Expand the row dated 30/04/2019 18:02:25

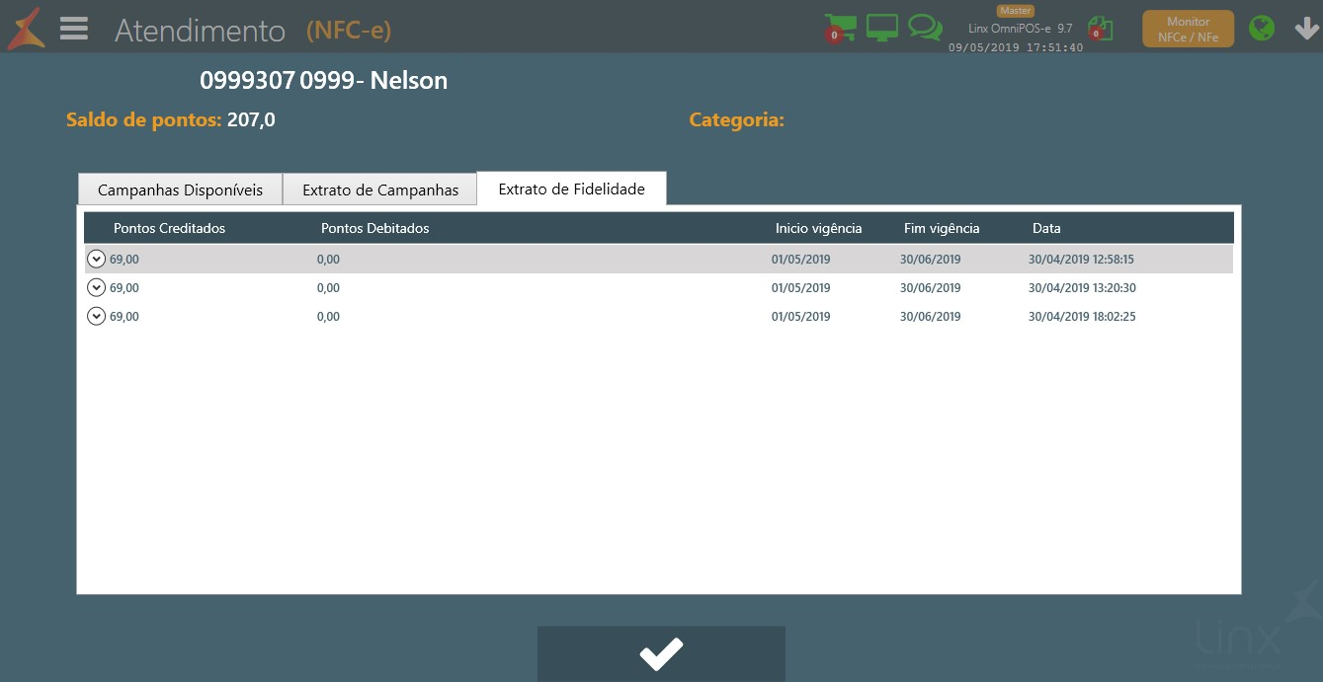point(96,316)
